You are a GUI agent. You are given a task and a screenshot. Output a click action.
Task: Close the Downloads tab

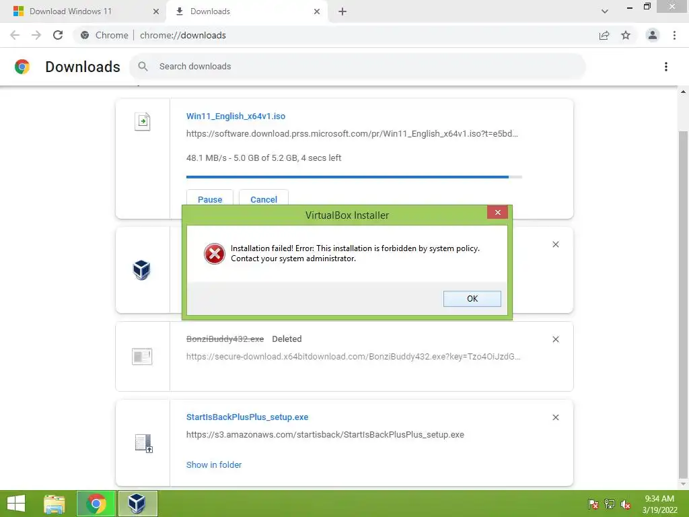[317, 11]
